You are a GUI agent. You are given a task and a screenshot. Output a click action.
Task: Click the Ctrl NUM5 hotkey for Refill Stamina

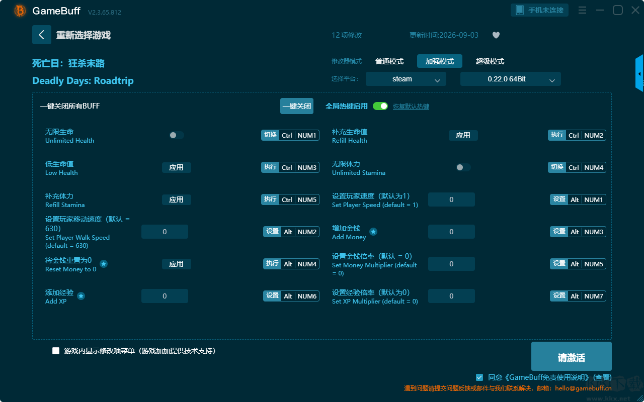point(290,199)
